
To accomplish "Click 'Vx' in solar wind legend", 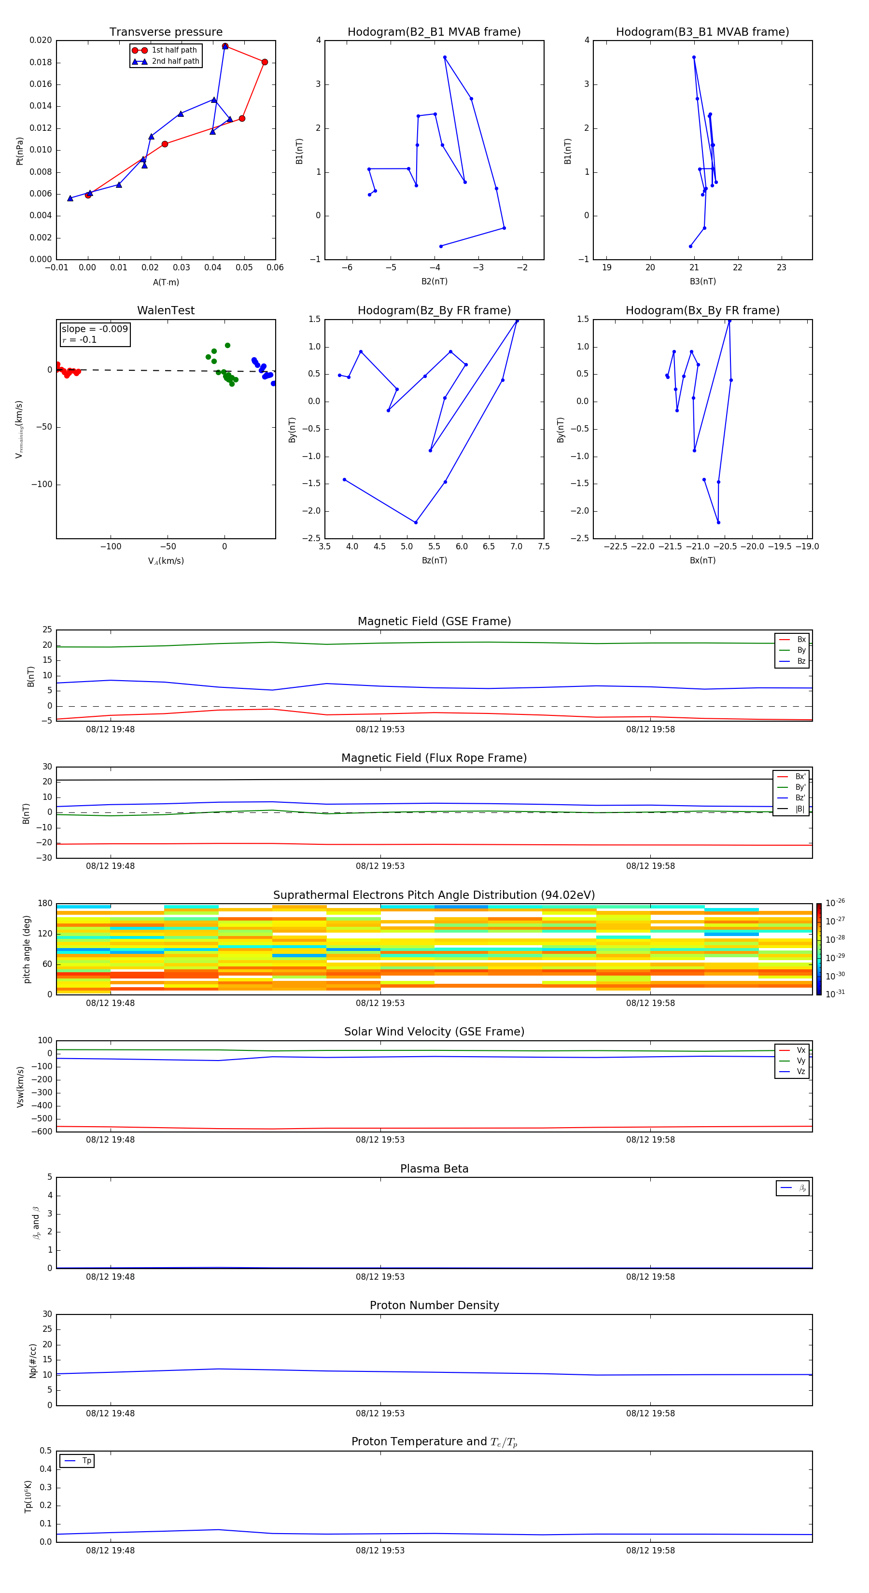I will tap(801, 1051).
